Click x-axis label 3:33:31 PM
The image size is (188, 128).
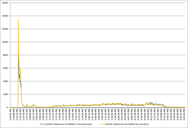pyautogui.click(x=79, y=114)
